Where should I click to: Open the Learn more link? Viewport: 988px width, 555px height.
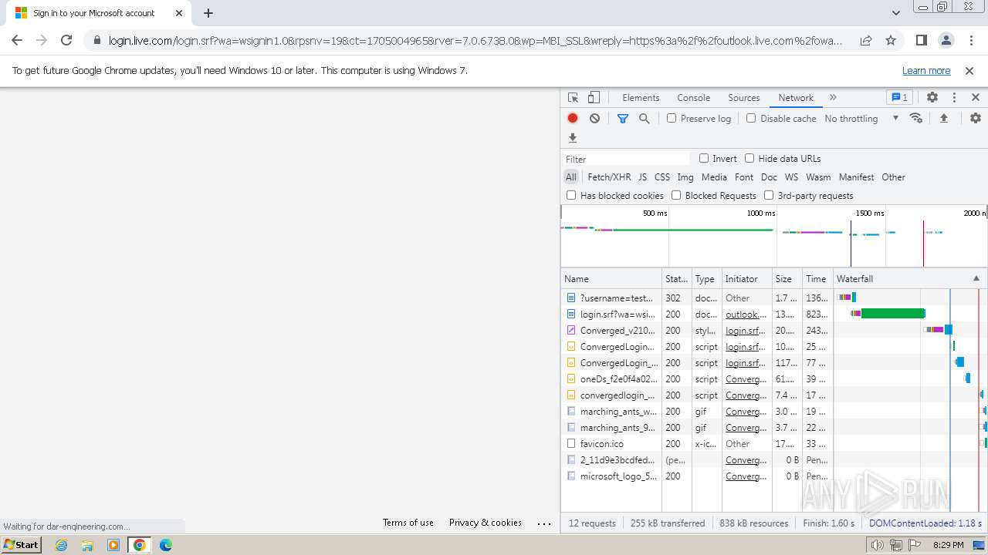(x=926, y=70)
